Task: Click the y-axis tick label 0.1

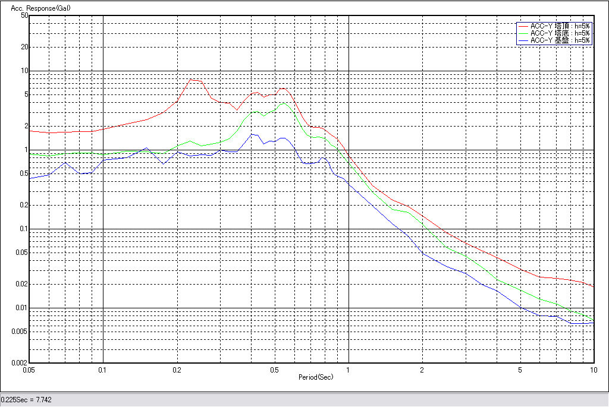Action: (x=24, y=229)
